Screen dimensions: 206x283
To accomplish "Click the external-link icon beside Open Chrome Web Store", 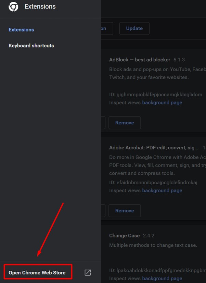I will 87,272.
